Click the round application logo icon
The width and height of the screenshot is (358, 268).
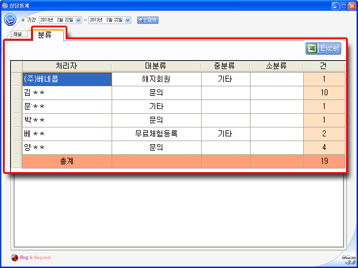10,20
